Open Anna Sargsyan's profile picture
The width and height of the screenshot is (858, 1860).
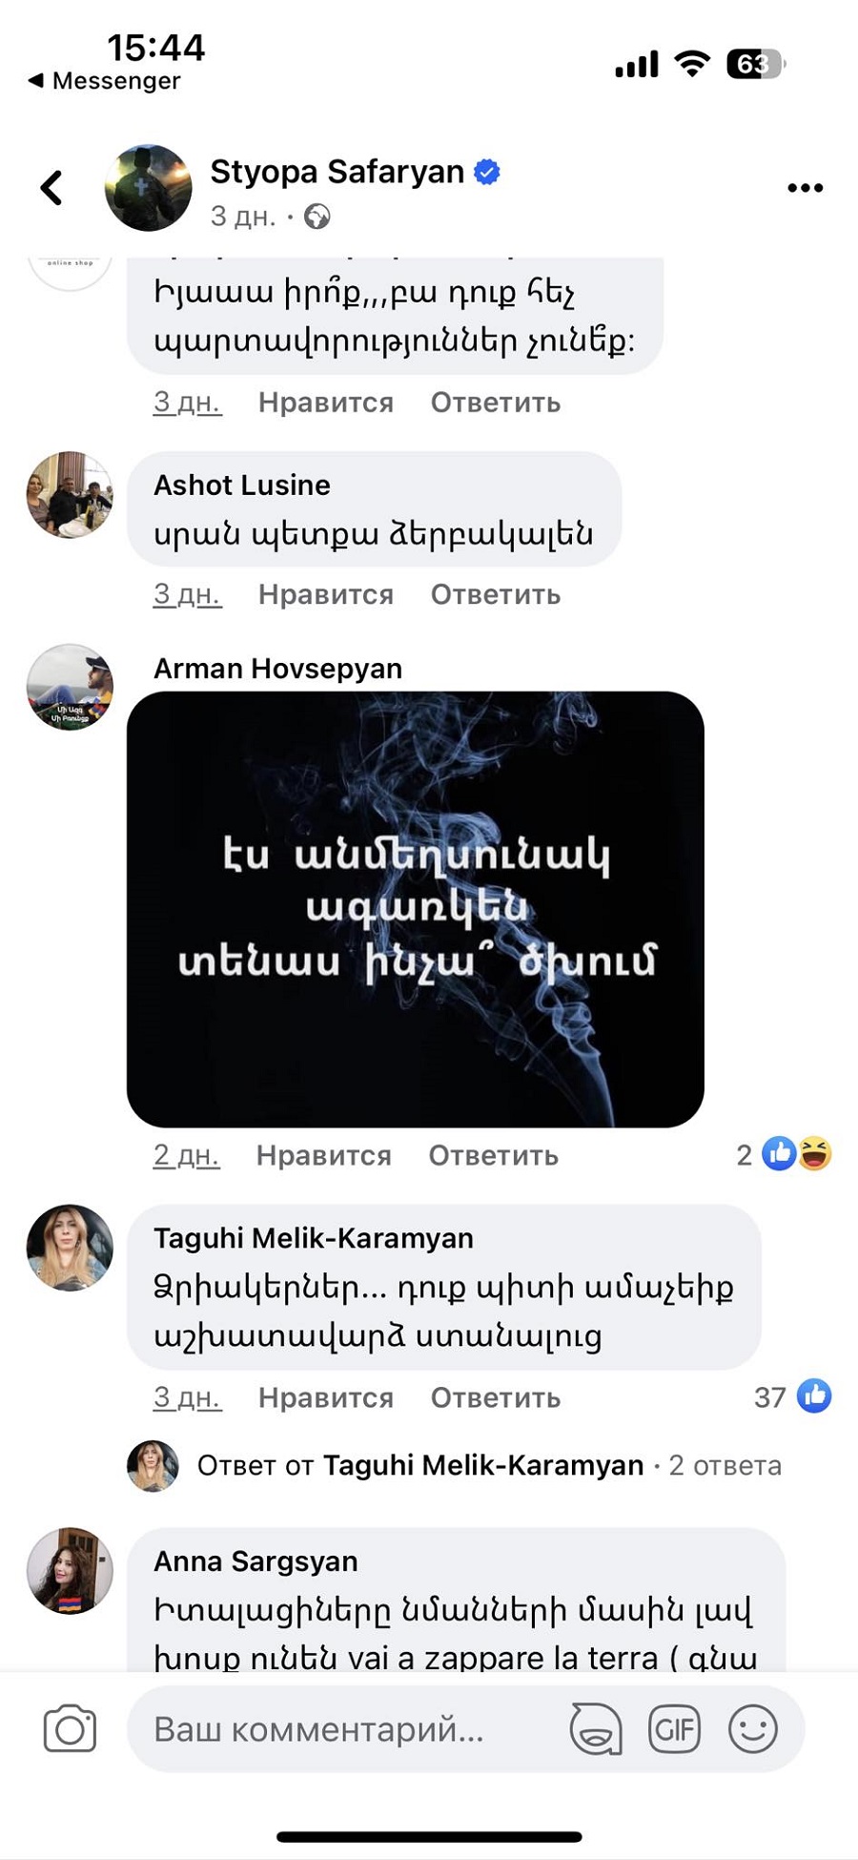[70, 1570]
